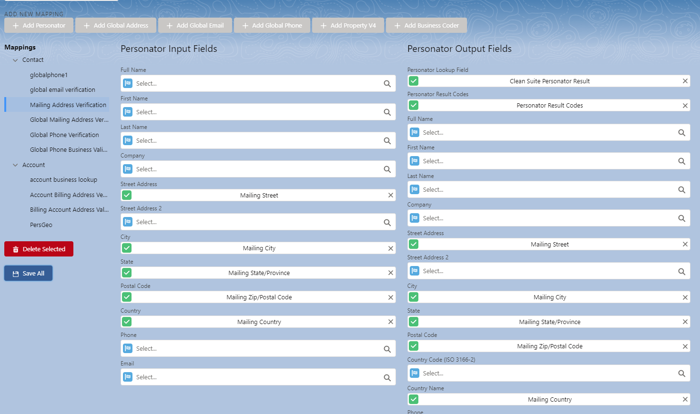Screen dimensions: 700x414
Task: Click green check beside input Mailing Zip/Postal Code
Action: tap(127, 297)
